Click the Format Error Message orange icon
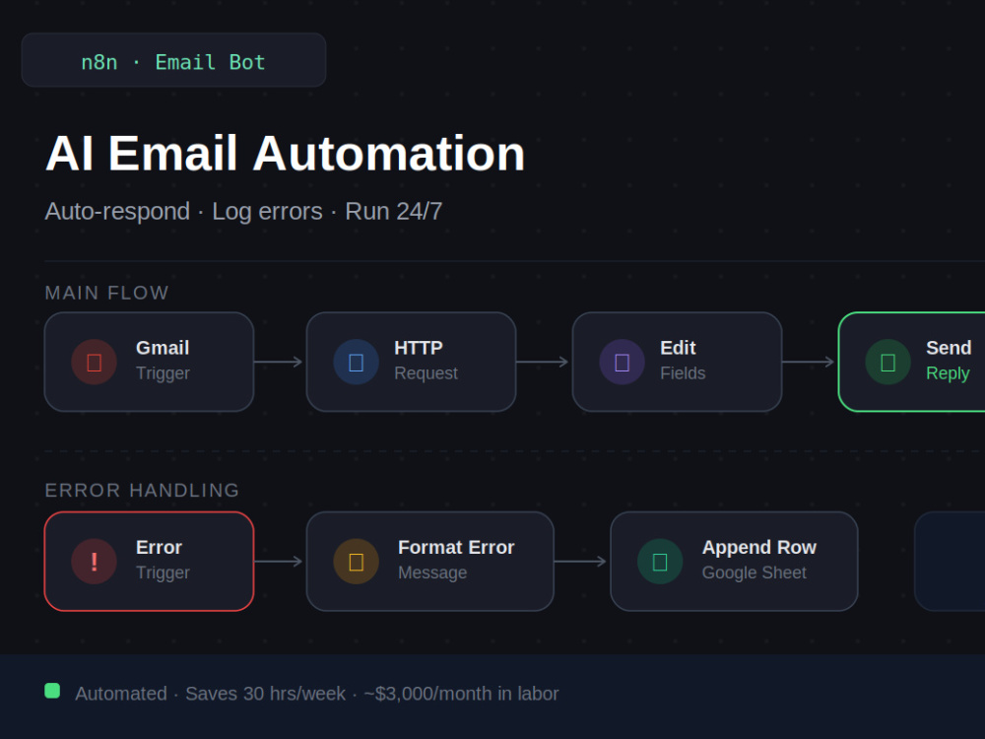Viewport: 985px width, 739px height. 357,562
